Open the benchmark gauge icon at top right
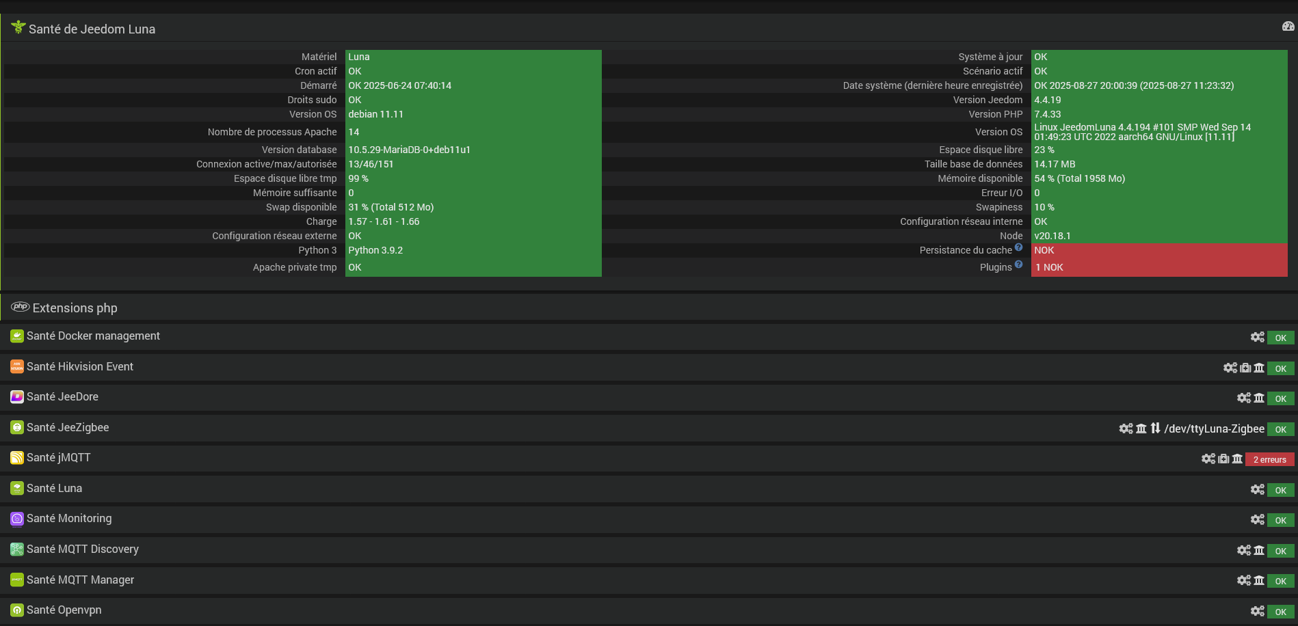 pos(1288,27)
